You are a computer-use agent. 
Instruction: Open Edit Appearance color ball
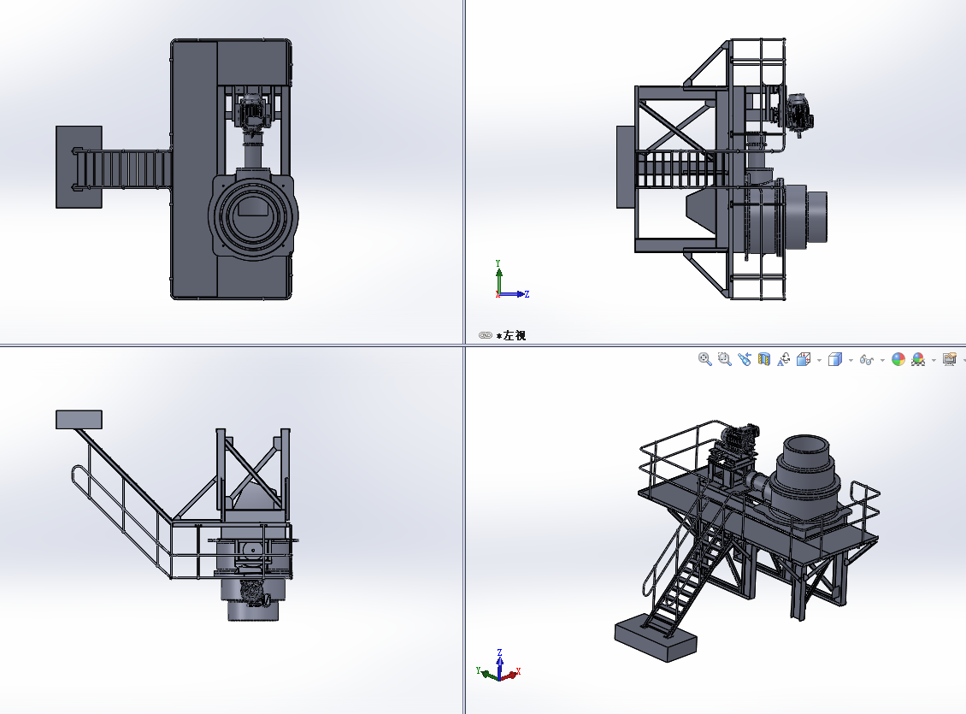click(898, 360)
